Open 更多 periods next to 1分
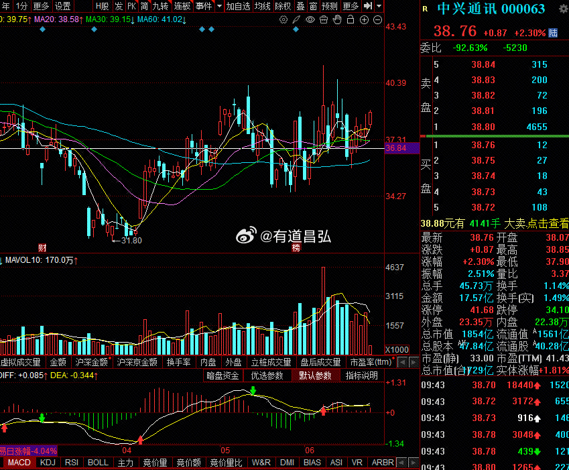 [41, 6]
